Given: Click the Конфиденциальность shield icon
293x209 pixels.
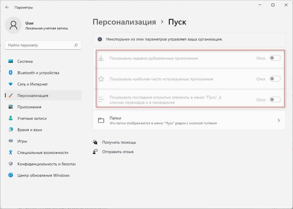Looking at the screenshot, I should point(10,164).
